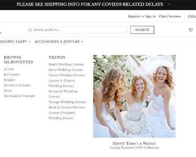
Task: Click the brides promotional photo
Action: pos(134,96)
